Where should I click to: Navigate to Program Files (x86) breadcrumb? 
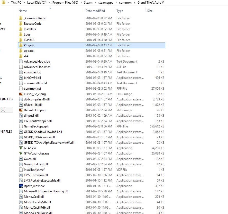tap(65, 3)
